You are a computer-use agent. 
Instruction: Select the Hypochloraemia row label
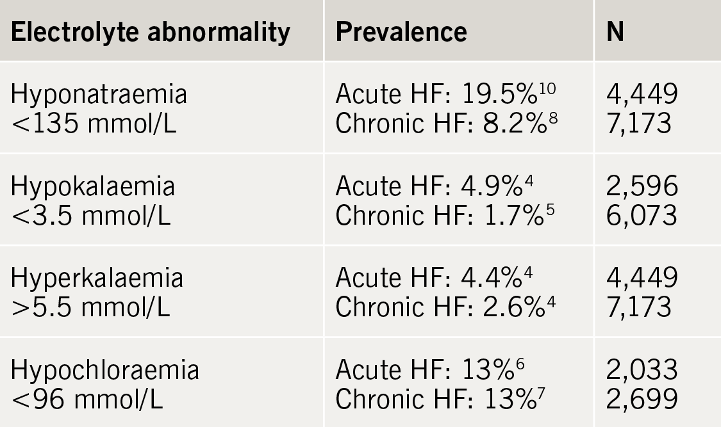click(x=105, y=371)
